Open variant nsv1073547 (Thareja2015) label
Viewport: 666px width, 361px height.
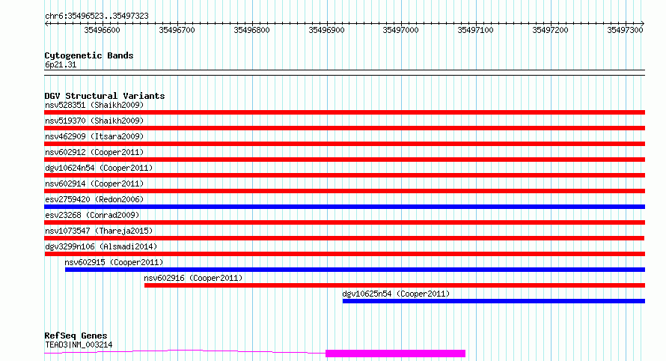tap(99, 231)
